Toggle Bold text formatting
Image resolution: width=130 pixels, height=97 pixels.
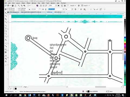point(76,9)
